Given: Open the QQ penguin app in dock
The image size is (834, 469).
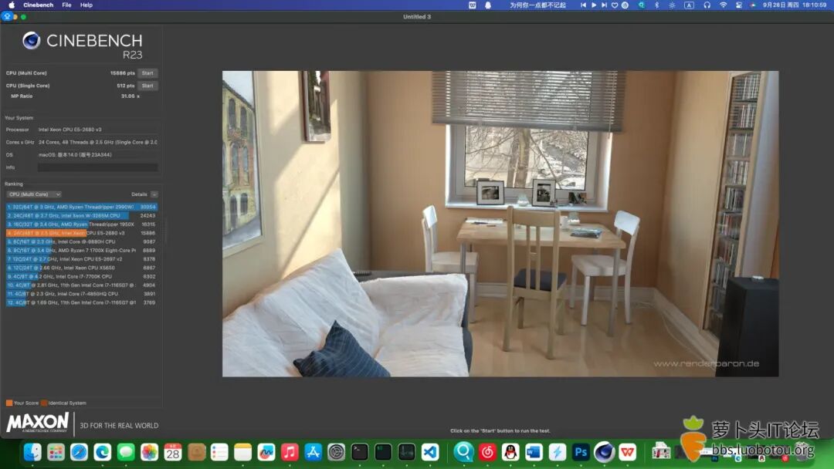Looking at the screenshot, I should click(x=510, y=452).
